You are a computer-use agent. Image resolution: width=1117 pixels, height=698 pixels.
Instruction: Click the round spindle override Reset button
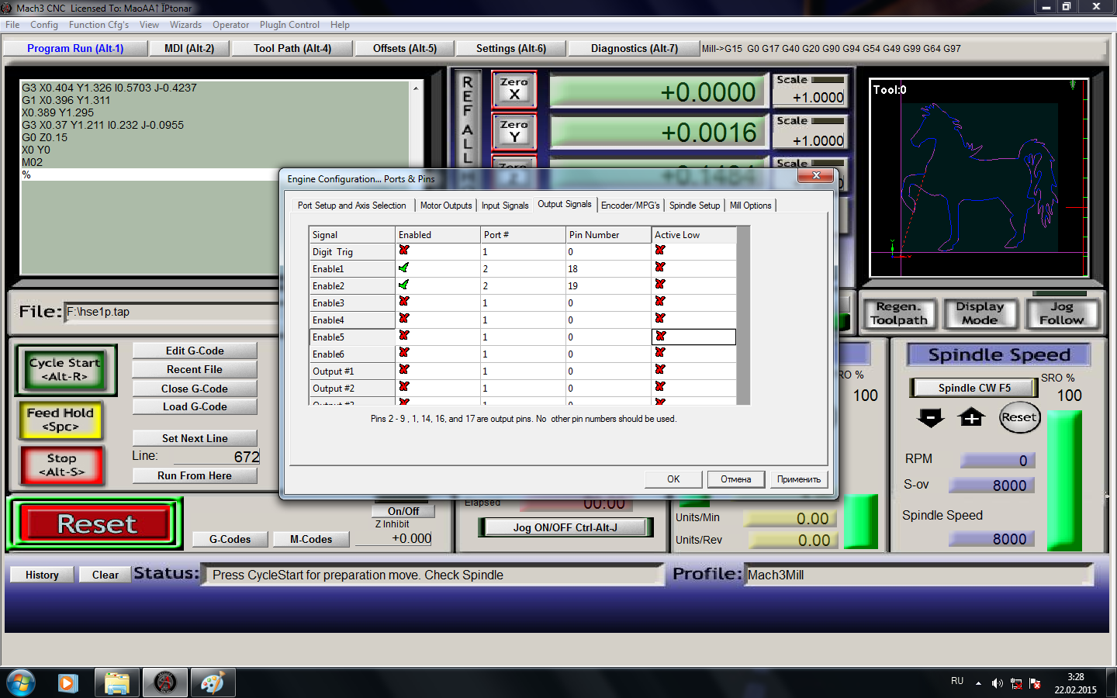pos(1018,417)
